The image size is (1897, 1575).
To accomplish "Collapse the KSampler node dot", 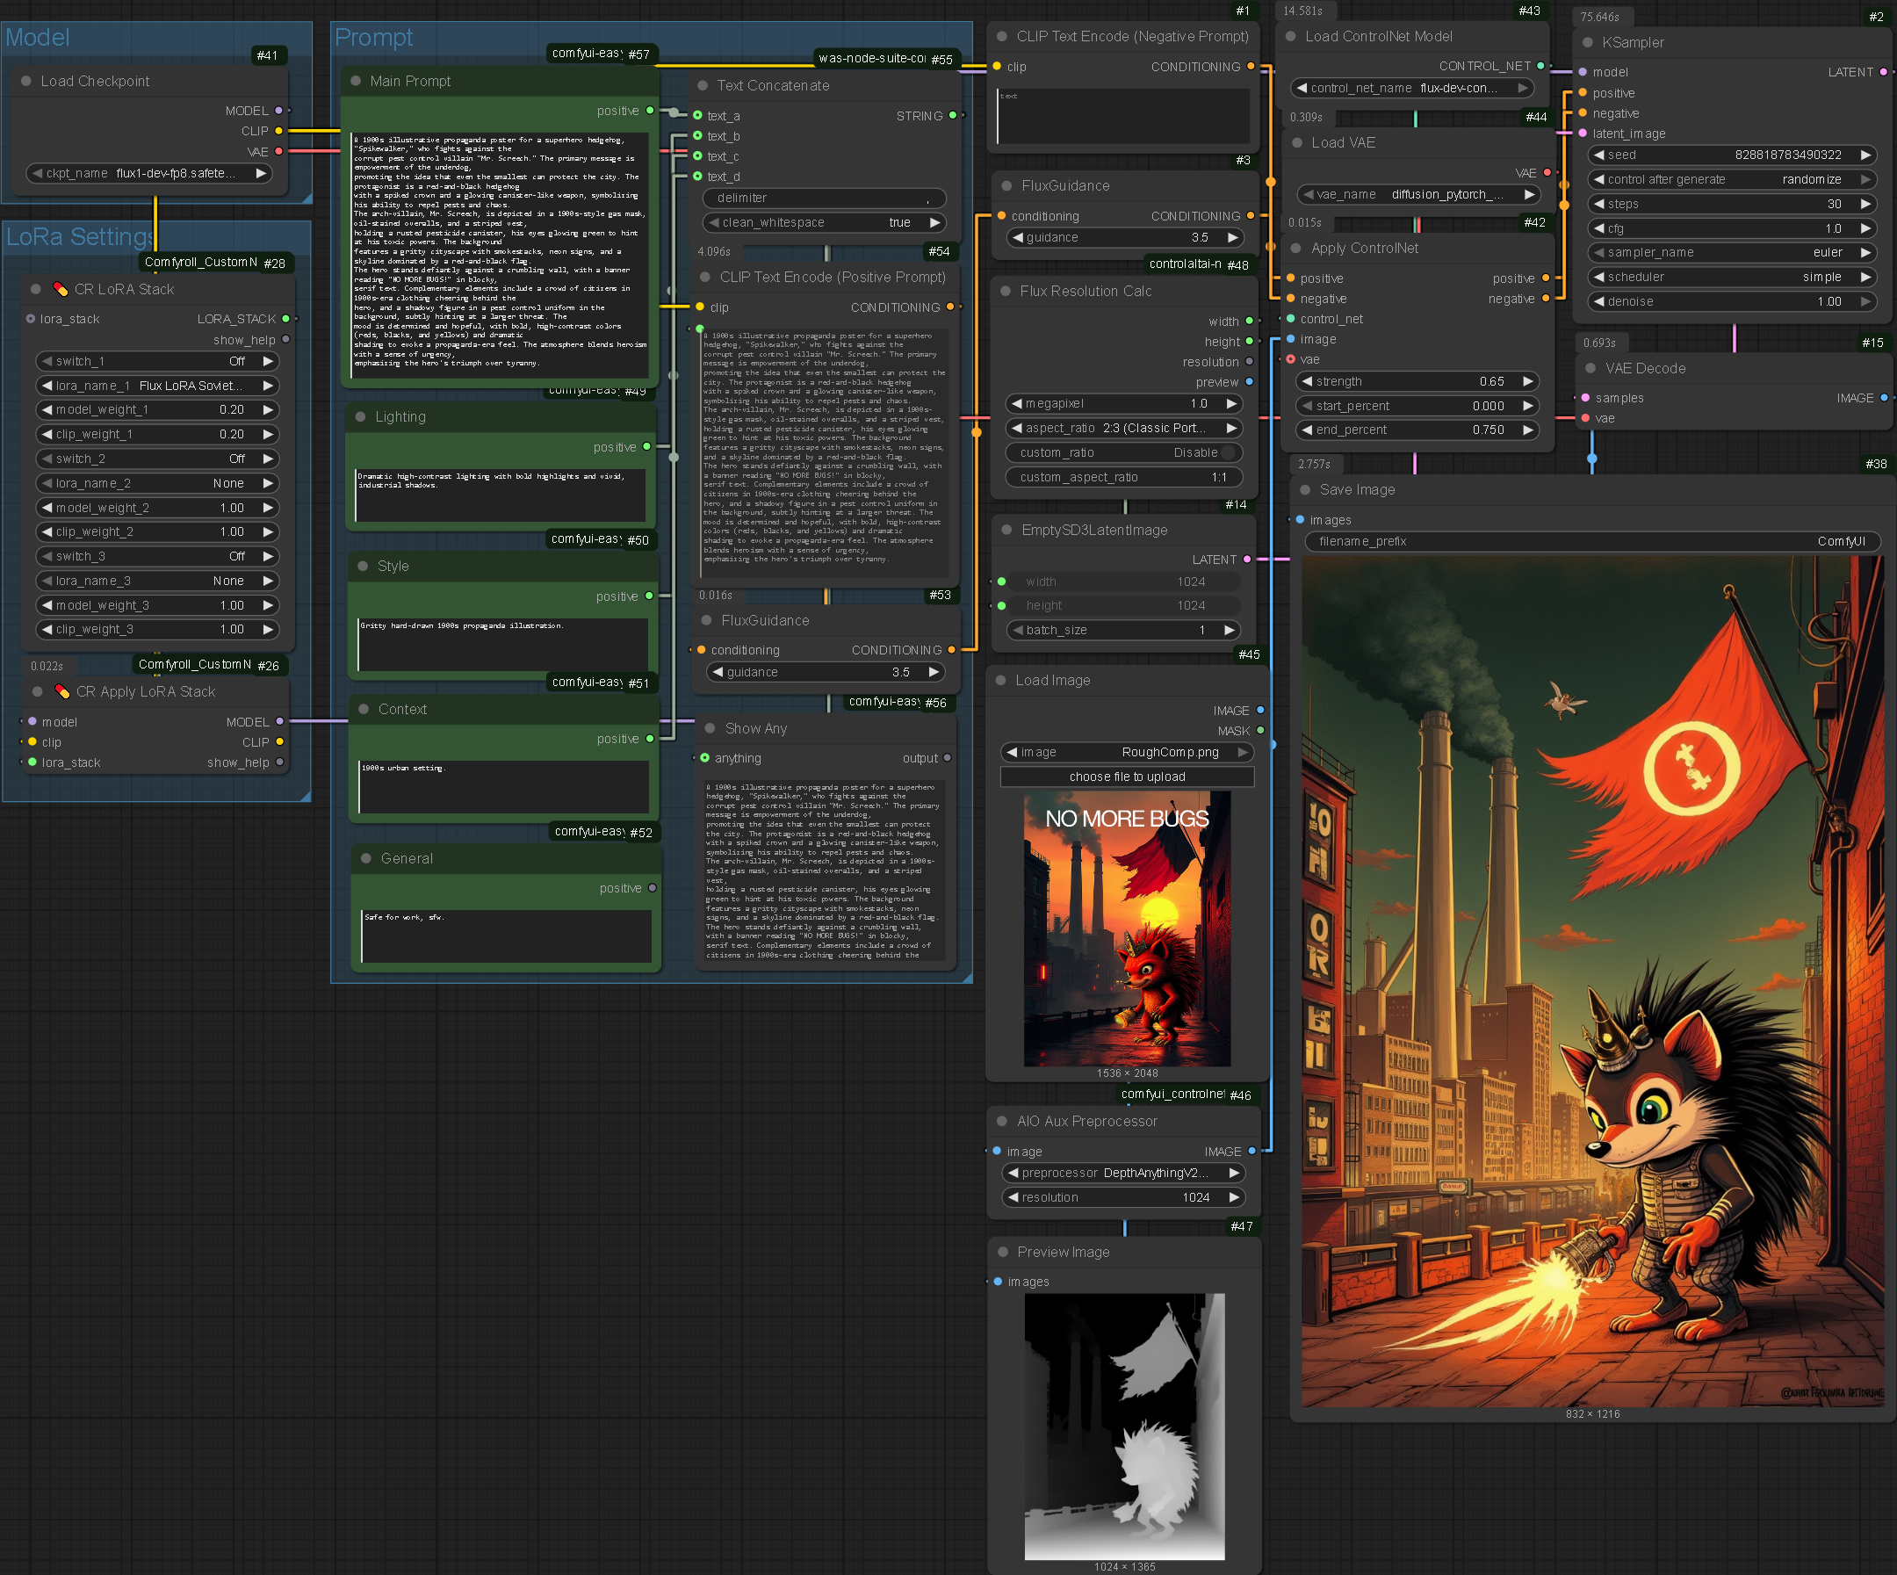I will (1587, 42).
